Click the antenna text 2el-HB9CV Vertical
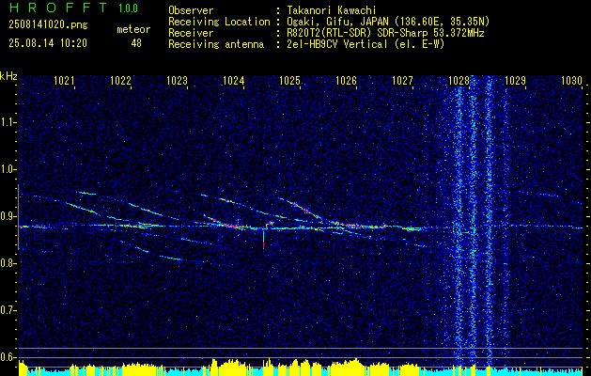This screenshot has width=591, height=376. 335,44
